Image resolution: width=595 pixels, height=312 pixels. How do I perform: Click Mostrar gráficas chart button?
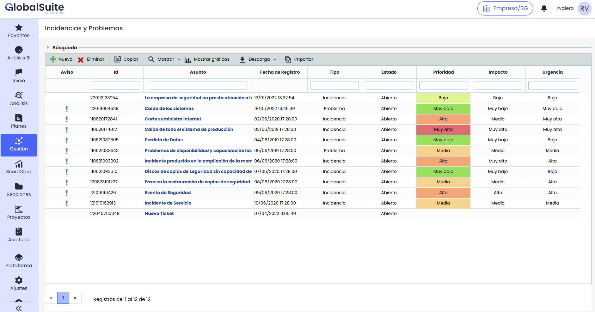click(207, 59)
